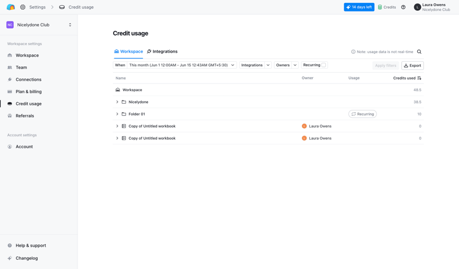
Task: Switch to the Workspace tab
Action: 129,52
